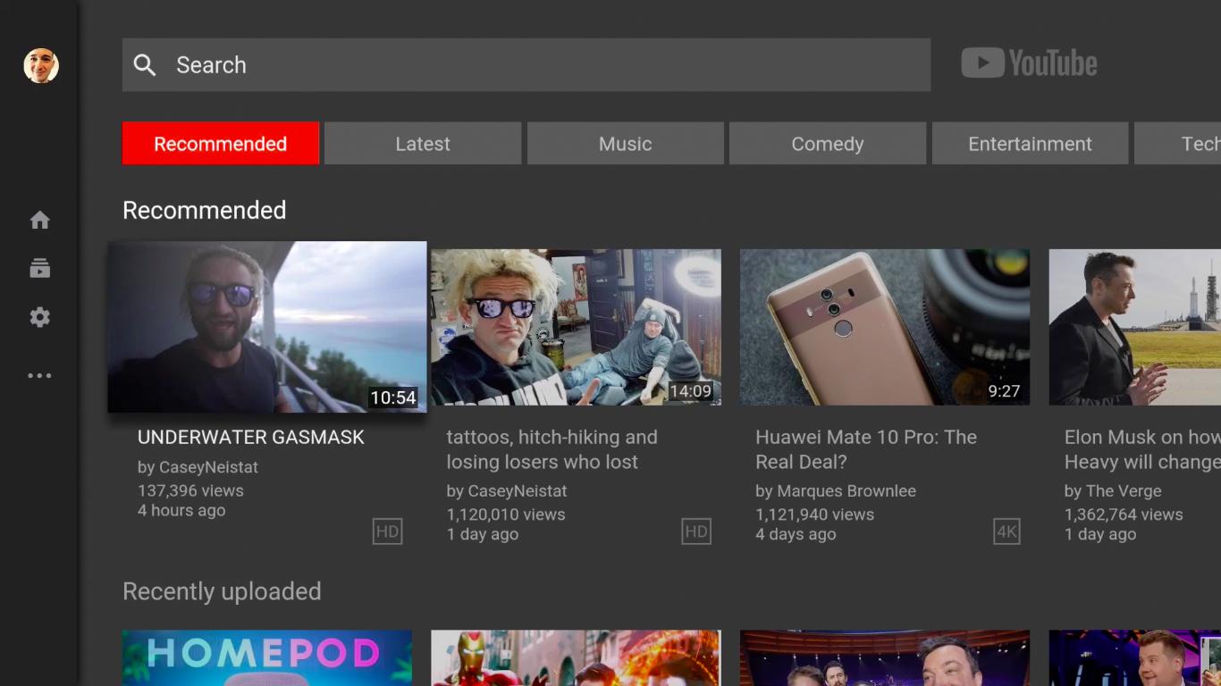Viewport: 1221px width, 686px height.
Task: Click 'by CaseyNeistat' under tattoos video
Action: click(507, 491)
